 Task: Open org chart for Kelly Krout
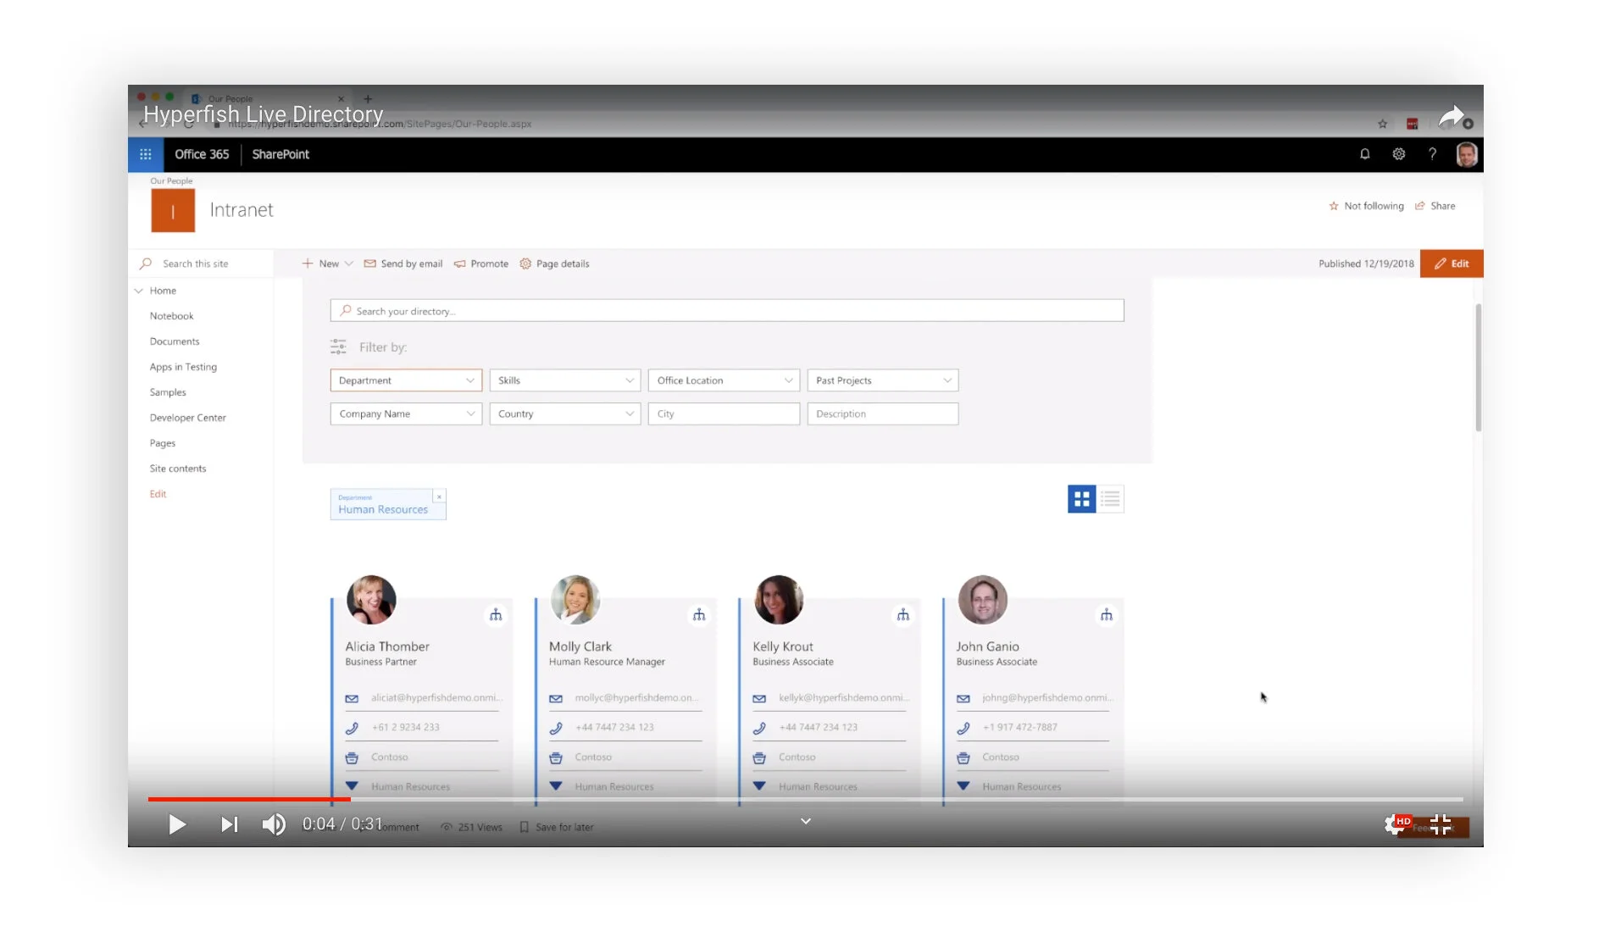tap(903, 615)
